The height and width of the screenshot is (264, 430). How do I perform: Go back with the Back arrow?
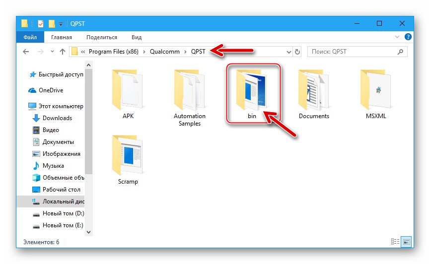(x=26, y=52)
